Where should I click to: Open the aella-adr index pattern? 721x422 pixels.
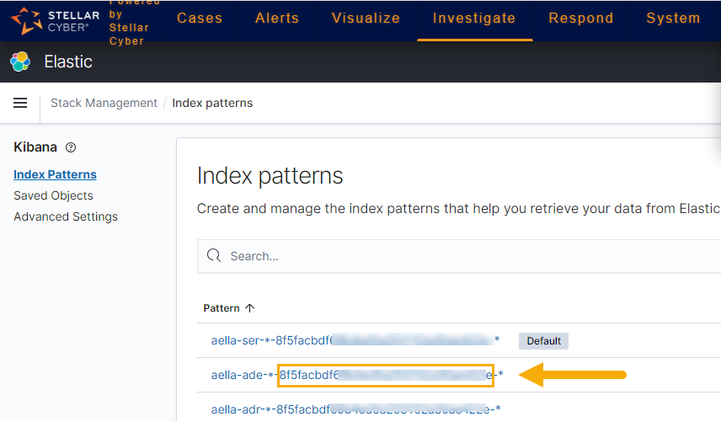pos(355,409)
